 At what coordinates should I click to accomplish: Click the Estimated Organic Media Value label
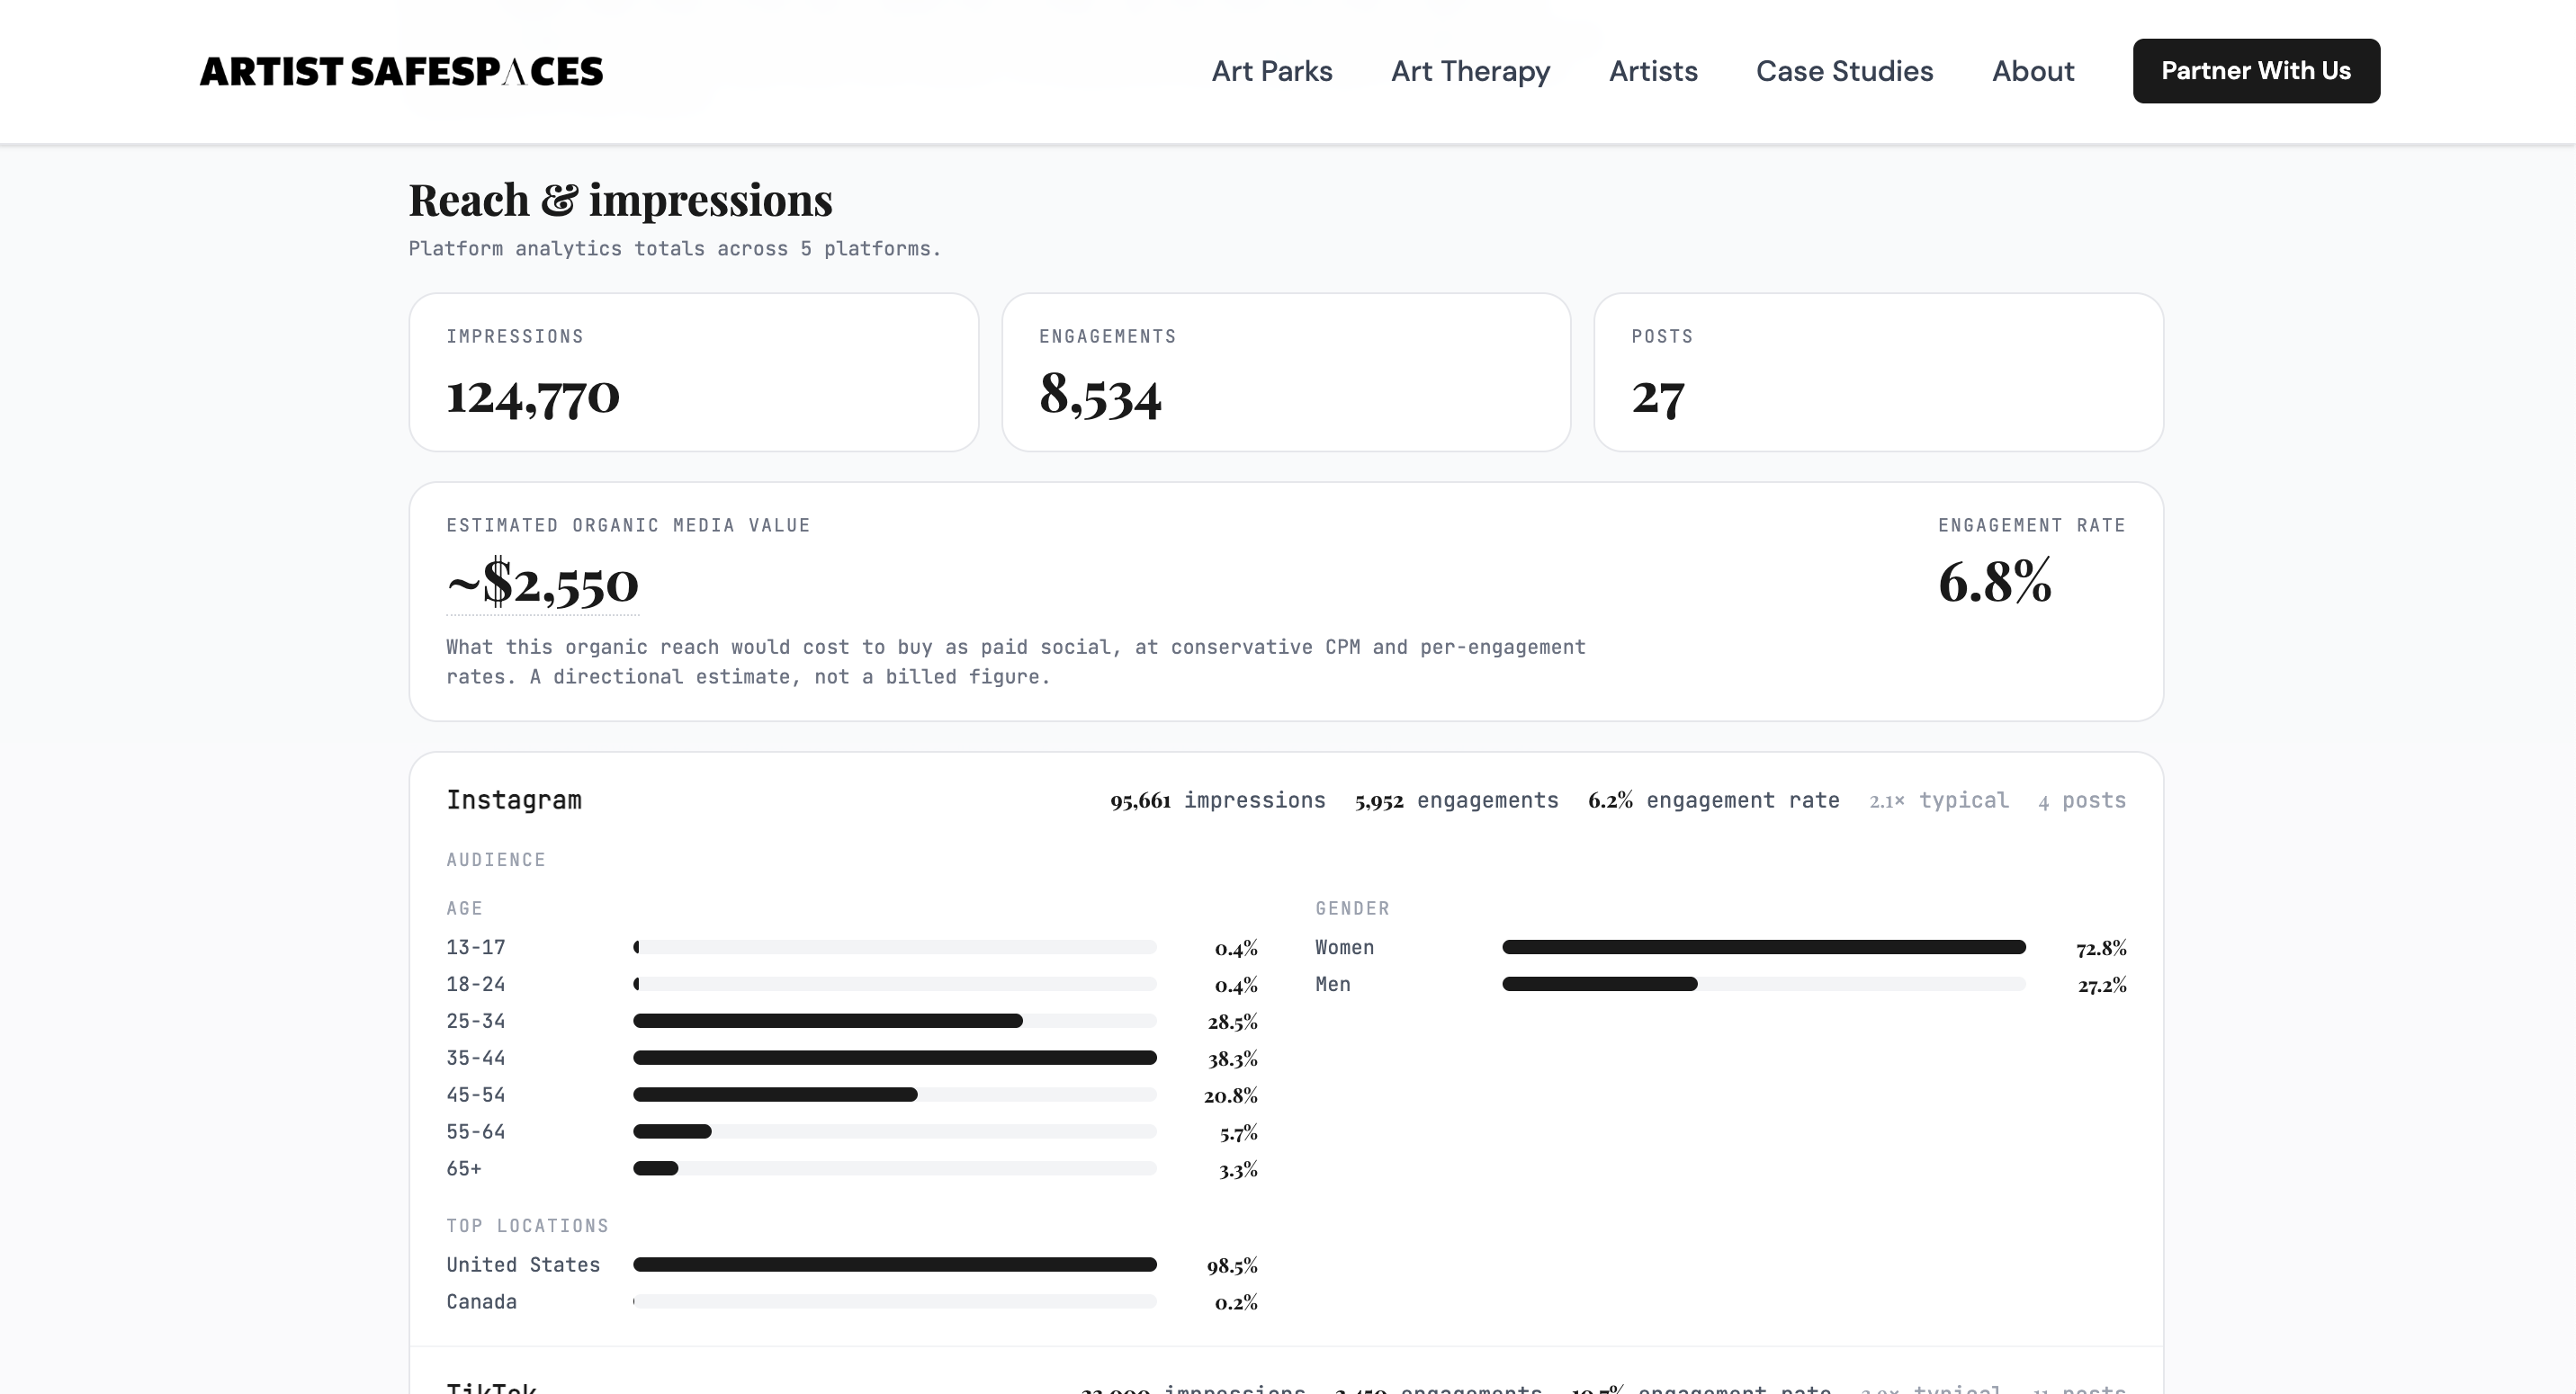pyautogui.click(x=628, y=525)
